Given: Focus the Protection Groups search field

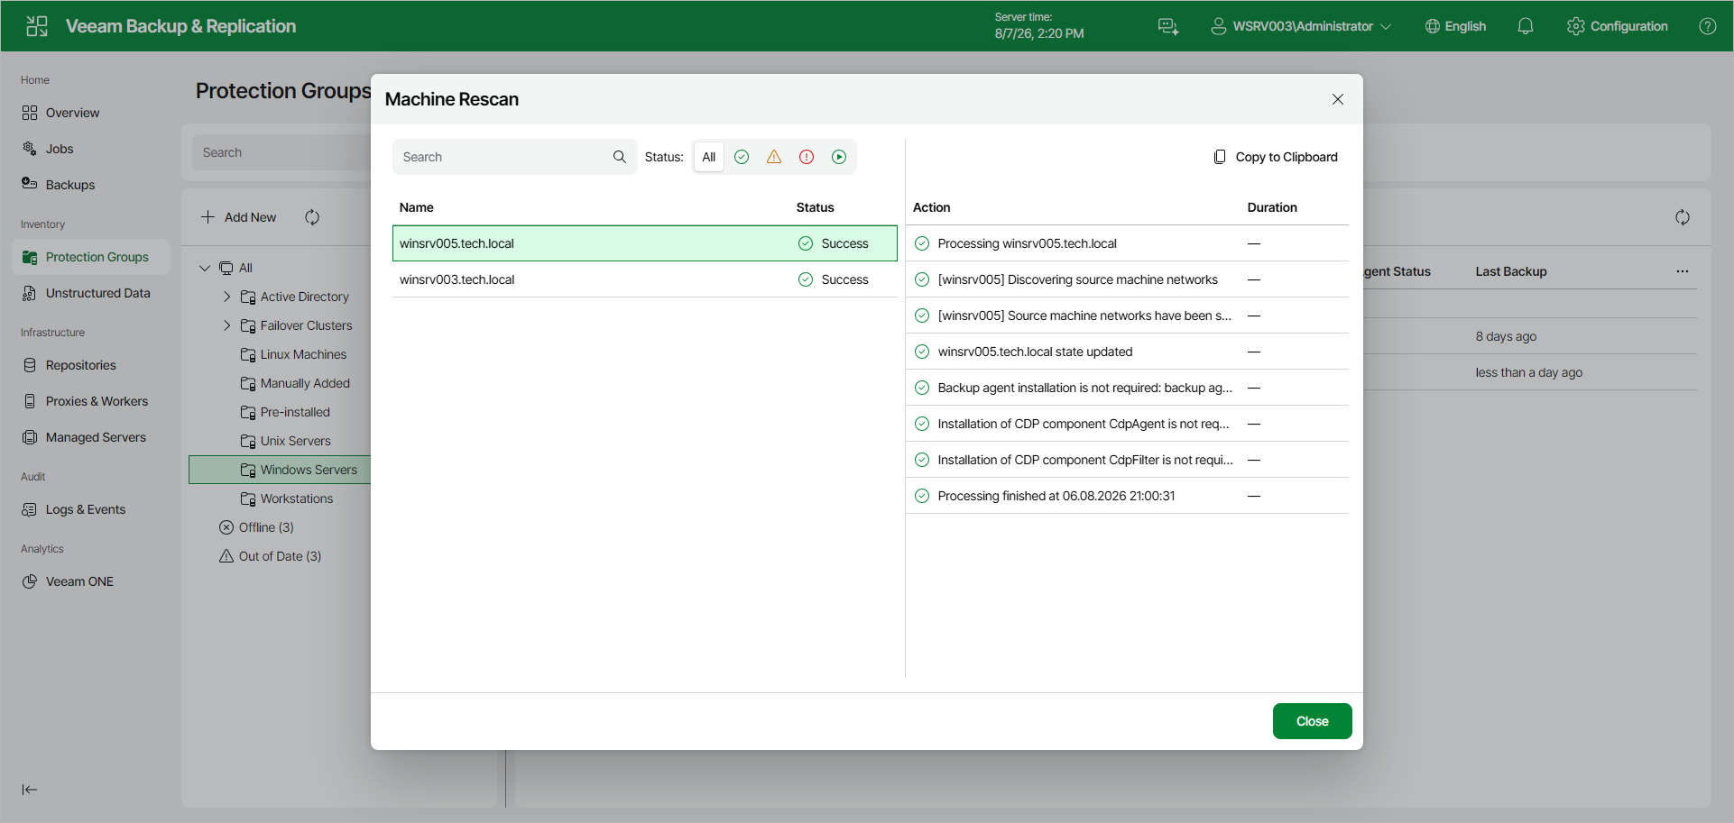Looking at the screenshot, I should pos(281,152).
